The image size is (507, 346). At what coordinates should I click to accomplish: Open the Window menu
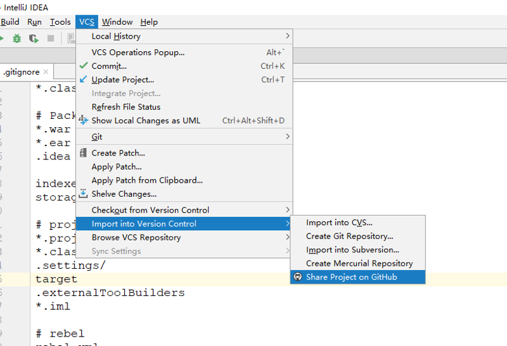click(x=117, y=22)
